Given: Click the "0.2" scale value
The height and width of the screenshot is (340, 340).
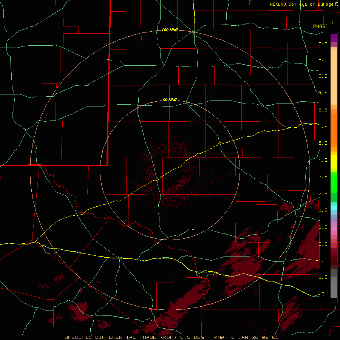Looking at the screenshot, I should [x=323, y=244].
